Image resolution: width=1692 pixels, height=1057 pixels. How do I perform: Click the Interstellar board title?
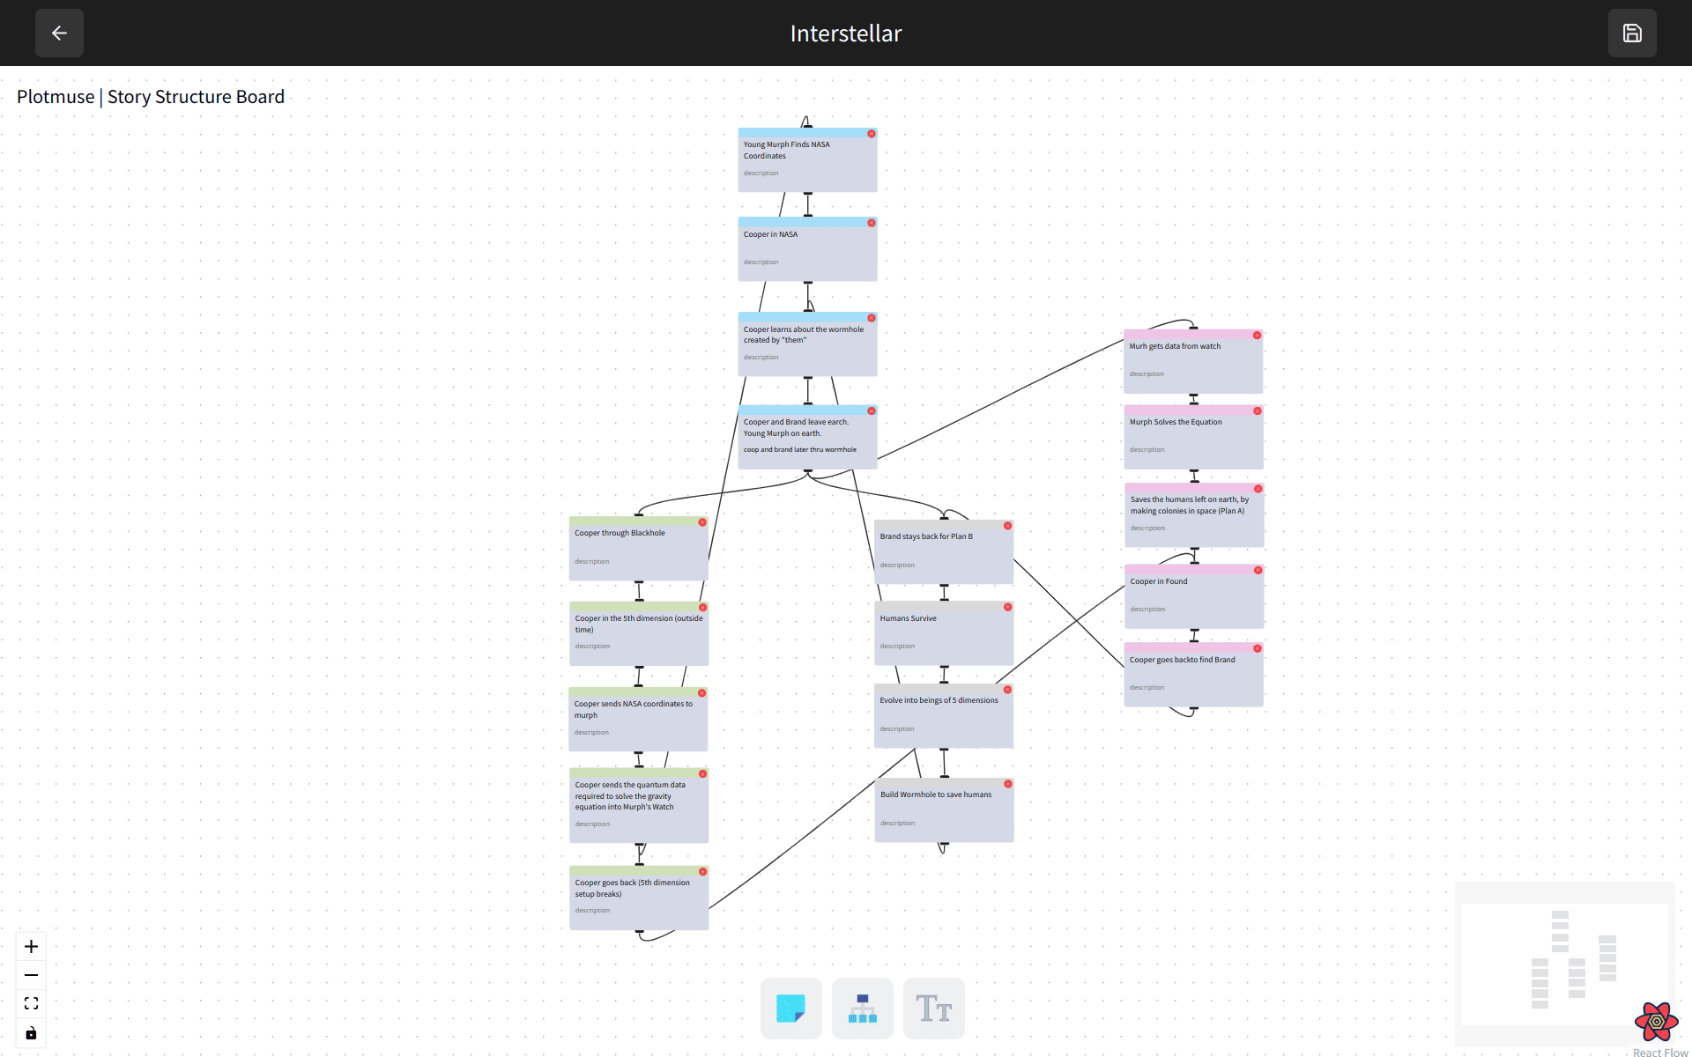pos(846,33)
